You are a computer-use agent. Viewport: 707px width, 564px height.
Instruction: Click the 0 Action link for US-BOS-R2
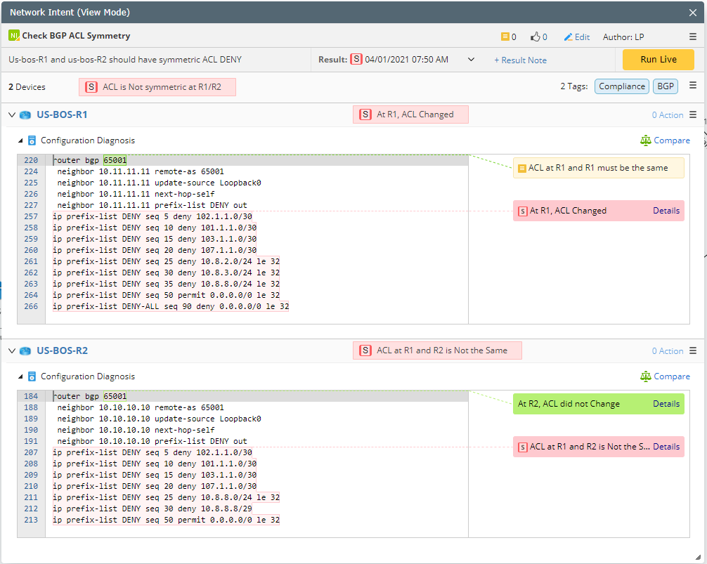pos(667,350)
